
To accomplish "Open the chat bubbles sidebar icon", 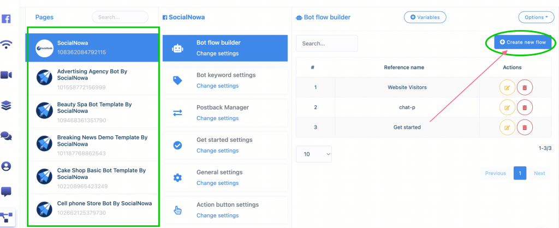I will coord(7,136).
